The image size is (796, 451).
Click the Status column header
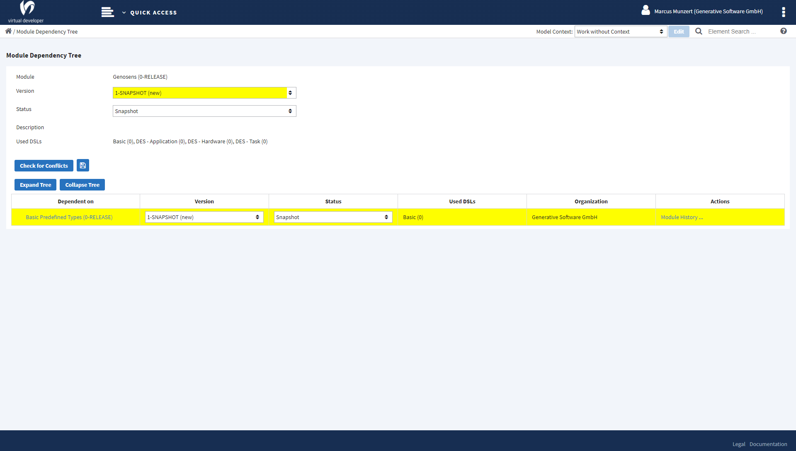(x=333, y=202)
